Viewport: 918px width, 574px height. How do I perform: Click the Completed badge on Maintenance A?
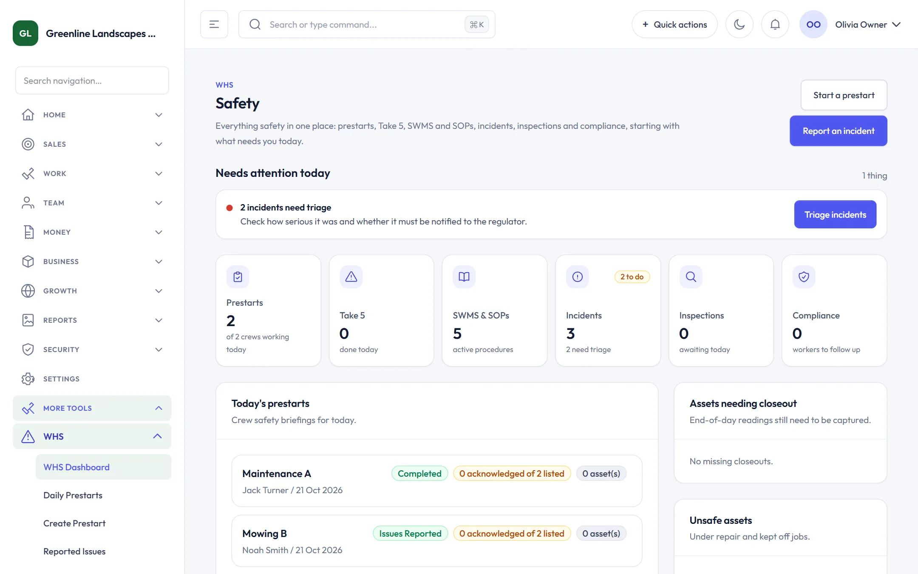tap(419, 473)
